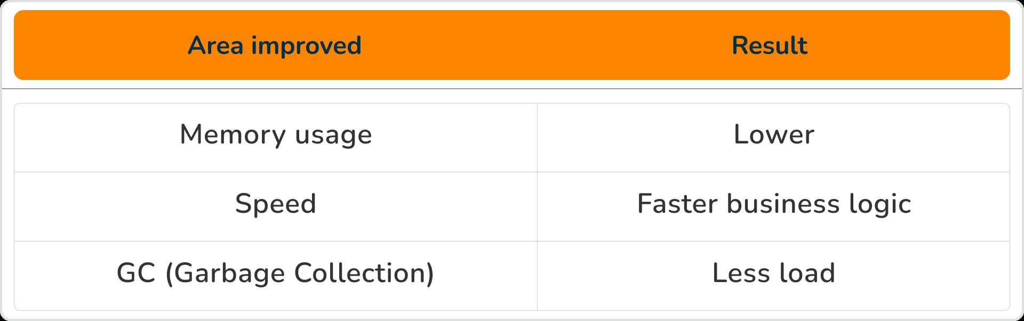This screenshot has width=1024, height=321.
Task: Select the "Memory usage" table cell
Action: 276,134
